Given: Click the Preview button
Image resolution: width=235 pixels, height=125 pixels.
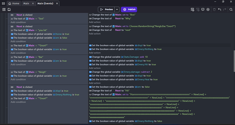Looking at the screenshot, I should 106,10.
